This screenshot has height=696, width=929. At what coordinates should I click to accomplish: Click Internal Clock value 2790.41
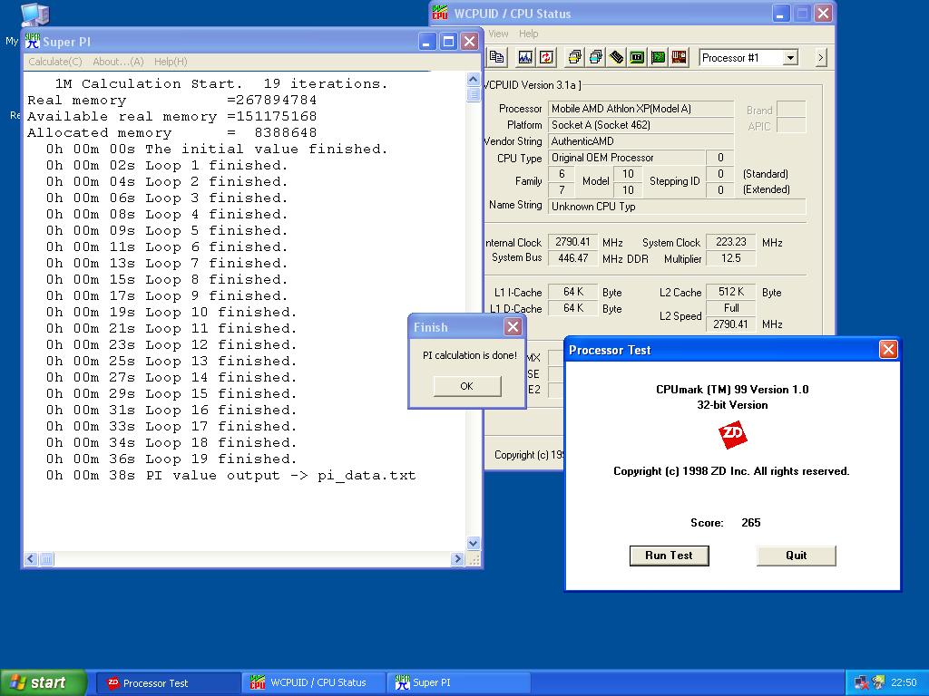572,242
